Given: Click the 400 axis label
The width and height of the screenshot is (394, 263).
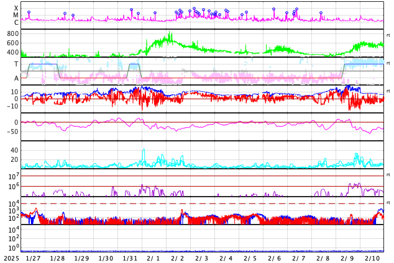Looking at the screenshot, I should [x=13, y=52].
